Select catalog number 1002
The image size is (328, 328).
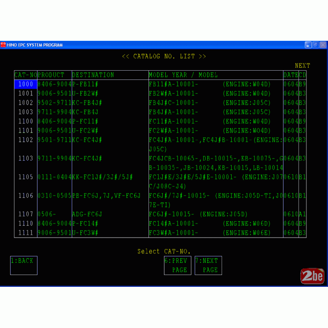26,103
